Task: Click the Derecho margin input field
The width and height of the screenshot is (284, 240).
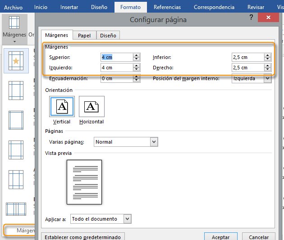Action: click(x=248, y=68)
